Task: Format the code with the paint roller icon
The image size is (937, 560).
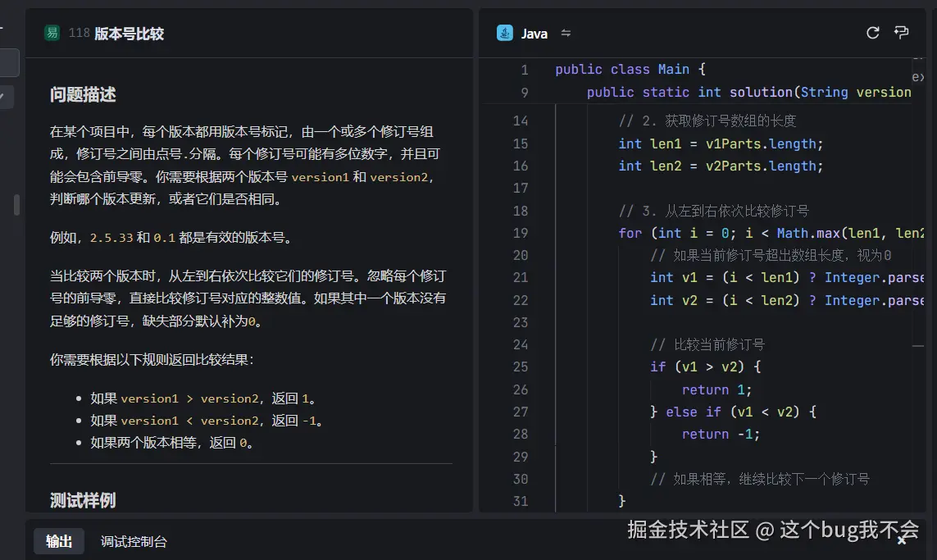Action: point(902,33)
